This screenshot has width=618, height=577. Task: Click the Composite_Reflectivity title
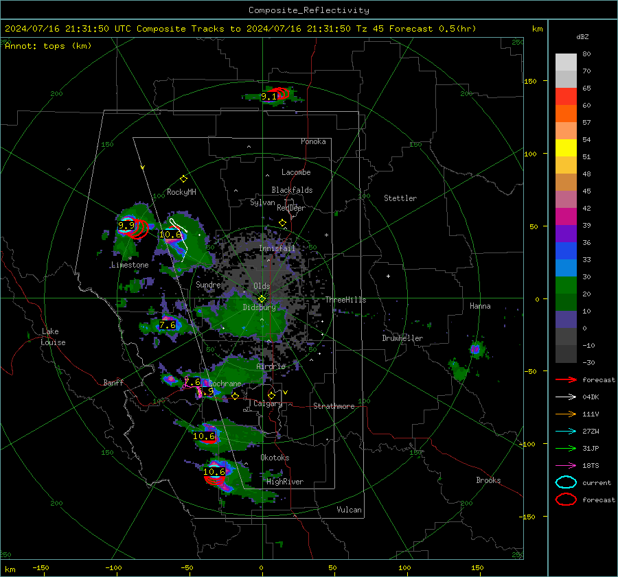coord(309,10)
